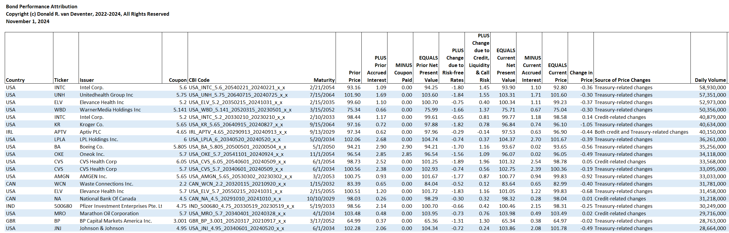Select coupon paid '2.90' in Boeing row

(407, 147)
